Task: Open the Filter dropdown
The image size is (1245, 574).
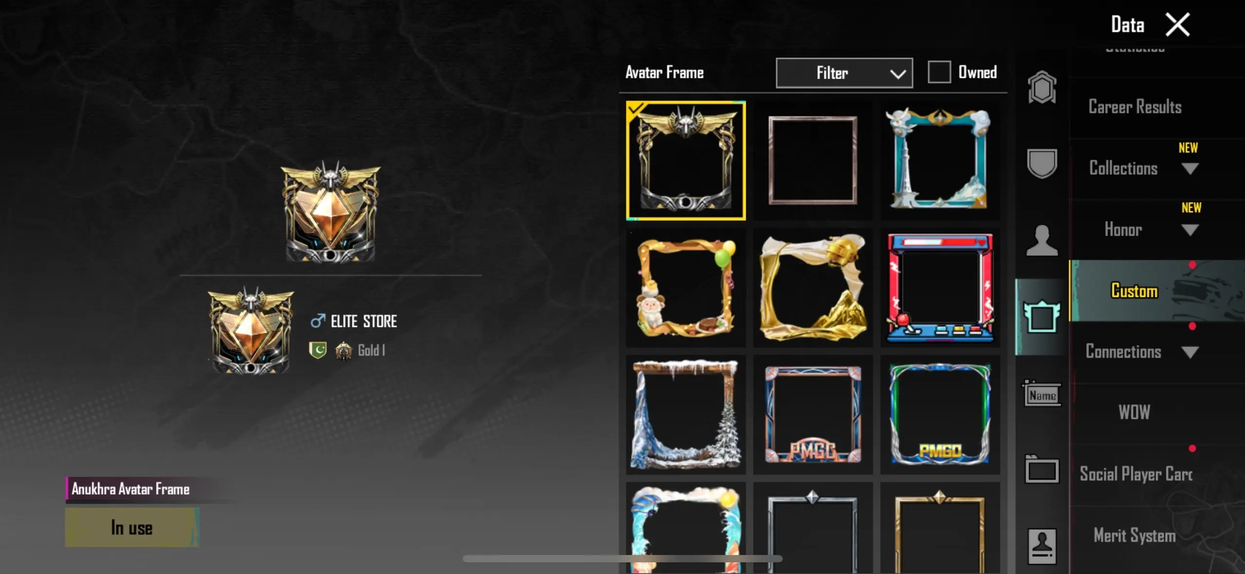Action: tap(844, 73)
